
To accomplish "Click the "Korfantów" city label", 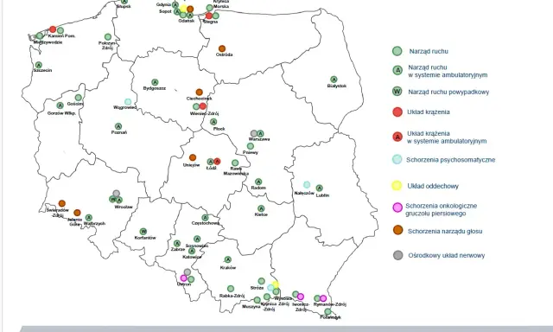I will click(x=145, y=238).
